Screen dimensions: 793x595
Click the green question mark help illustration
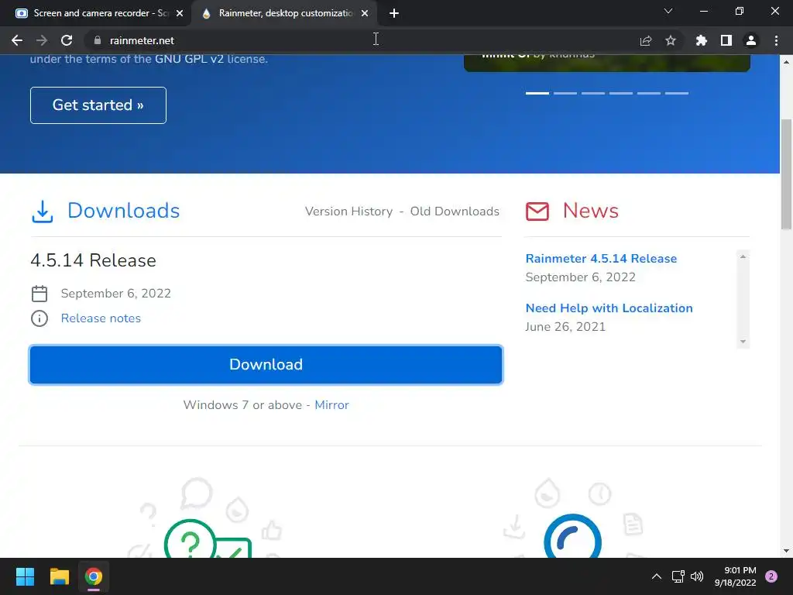[208, 539]
